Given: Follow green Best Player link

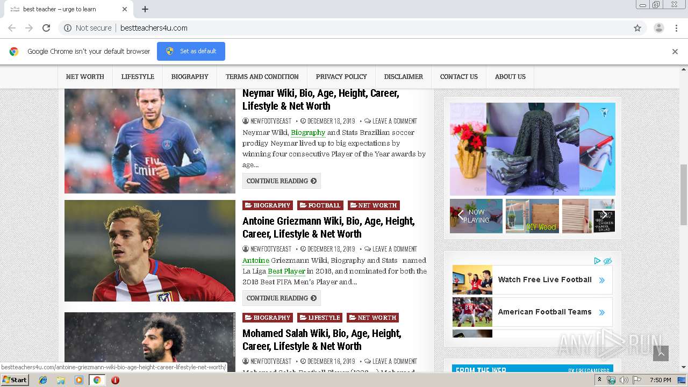Looking at the screenshot, I should pos(286,271).
